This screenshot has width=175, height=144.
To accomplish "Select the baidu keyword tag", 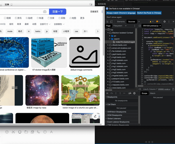I will pos(38,31).
